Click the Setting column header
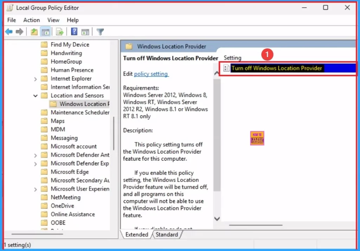The image size is (360, 251). [232, 57]
